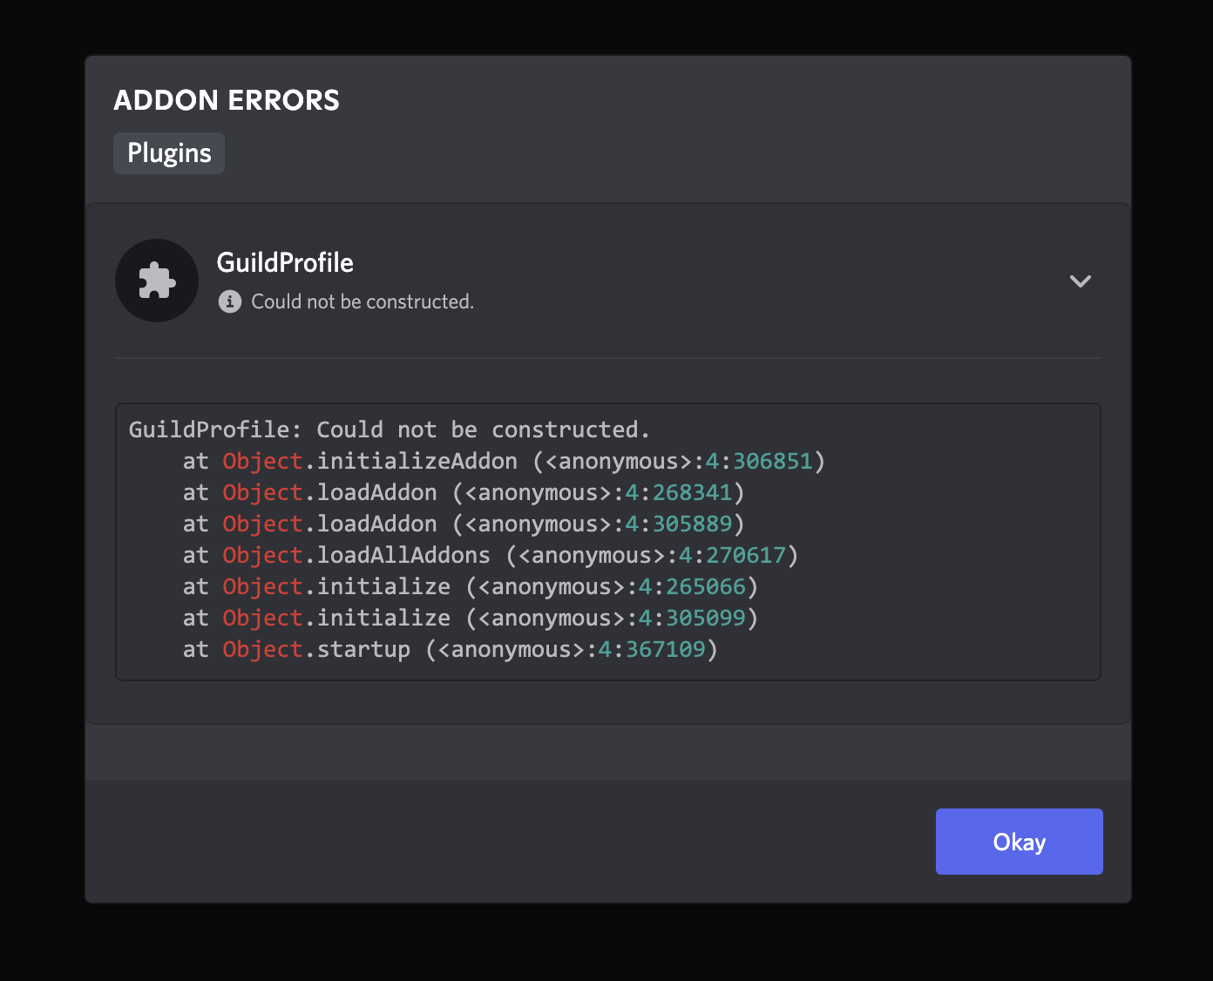1213x981 pixels.
Task: Select the Plugins category label
Action: pyautogui.click(x=168, y=152)
